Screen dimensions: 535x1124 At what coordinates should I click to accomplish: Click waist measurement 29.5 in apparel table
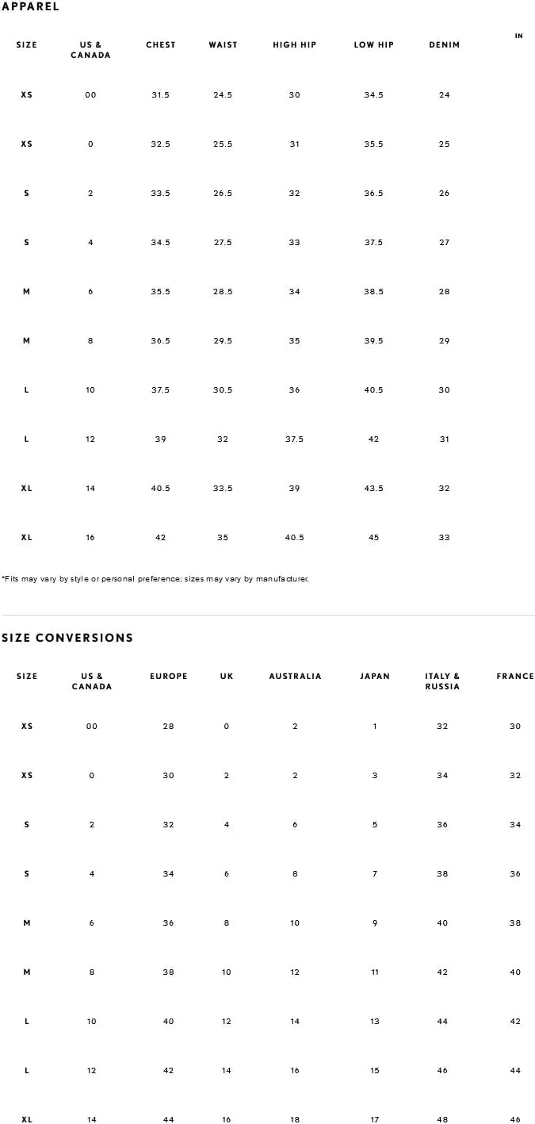223,341
